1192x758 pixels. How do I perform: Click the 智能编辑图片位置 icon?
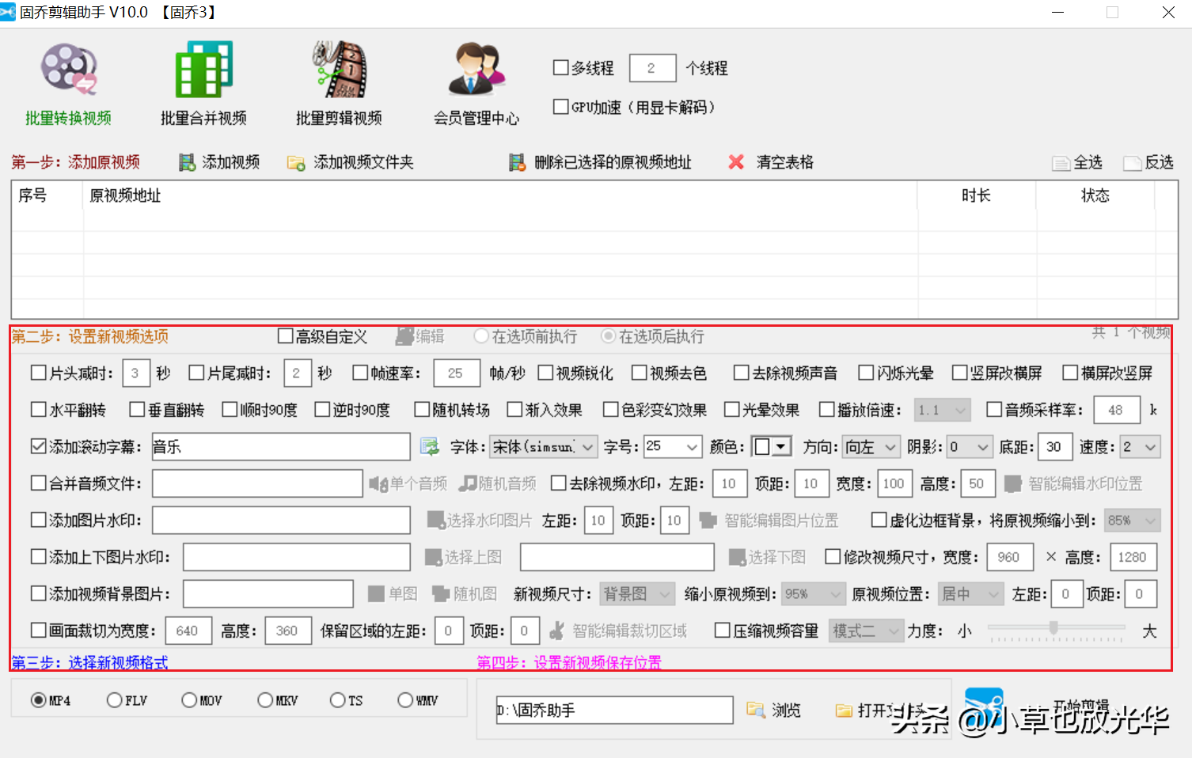pos(708,520)
